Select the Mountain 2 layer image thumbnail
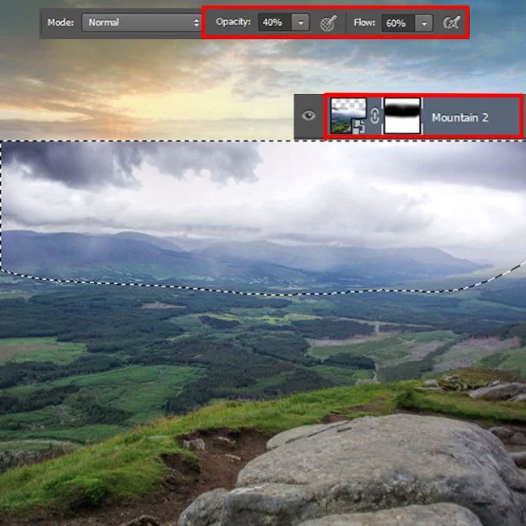526x526 pixels. point(348,116)
